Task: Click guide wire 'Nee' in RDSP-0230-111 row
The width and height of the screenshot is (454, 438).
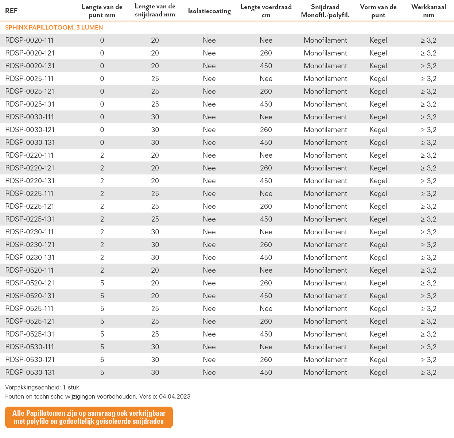Action: (x=266, y=232)
